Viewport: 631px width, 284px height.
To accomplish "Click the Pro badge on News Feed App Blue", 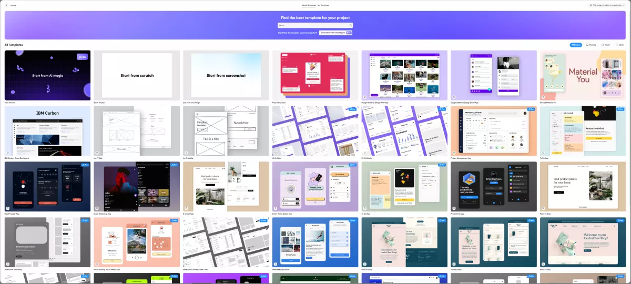I will [x=353, y=220].
